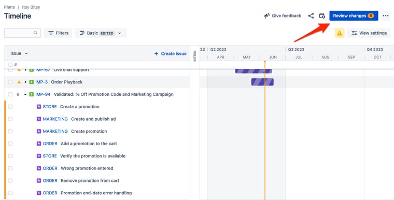Click the Review changes button
The height and width of the screenshot is (200, 394).
[354, 16]
